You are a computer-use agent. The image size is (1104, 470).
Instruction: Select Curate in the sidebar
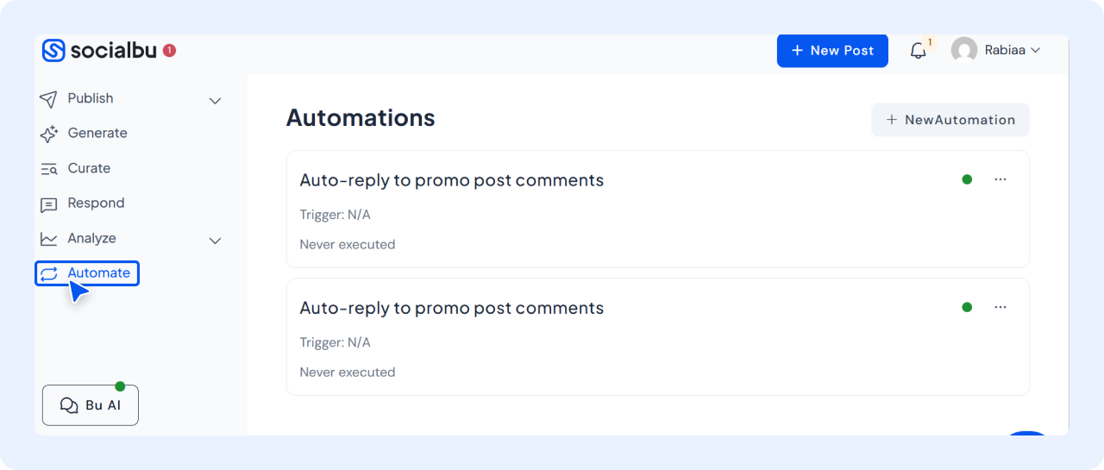tap(89, 168)
